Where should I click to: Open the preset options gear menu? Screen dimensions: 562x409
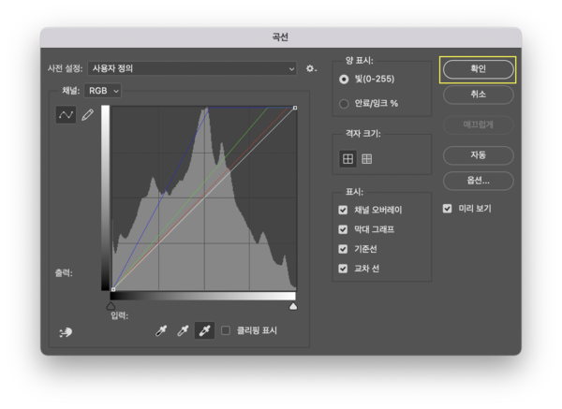tap(311, 68)
